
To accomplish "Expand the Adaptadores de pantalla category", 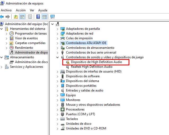I will tap(58, 29).
